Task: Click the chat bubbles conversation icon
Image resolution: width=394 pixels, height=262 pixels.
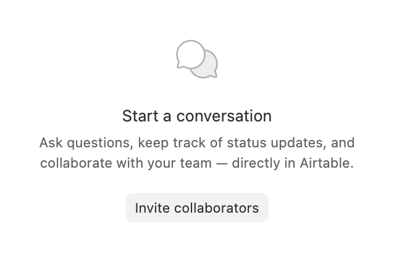Action: (197, 60)
